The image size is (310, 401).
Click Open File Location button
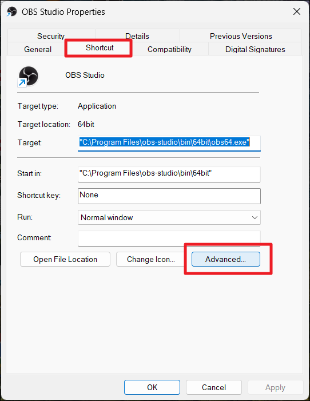(65, 259)
